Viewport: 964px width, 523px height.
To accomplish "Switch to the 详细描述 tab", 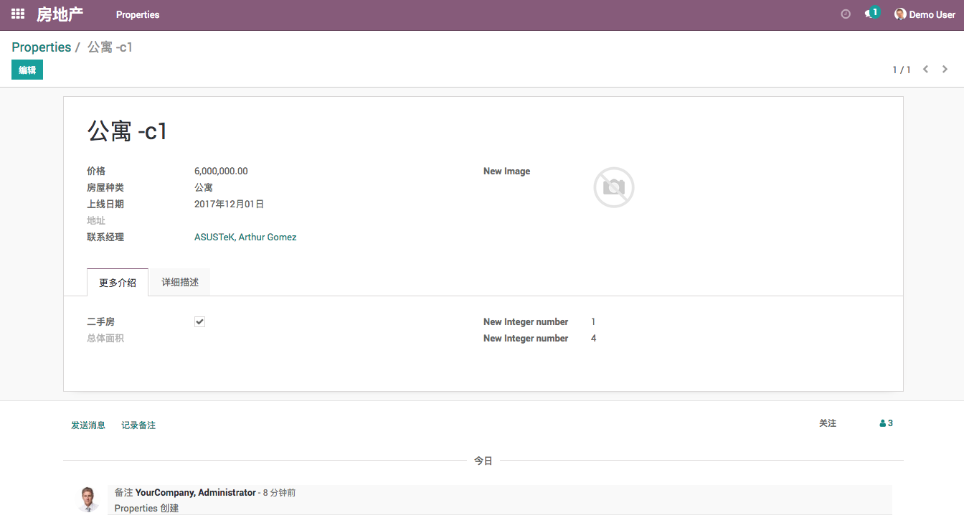I will (x=180, y=283).
